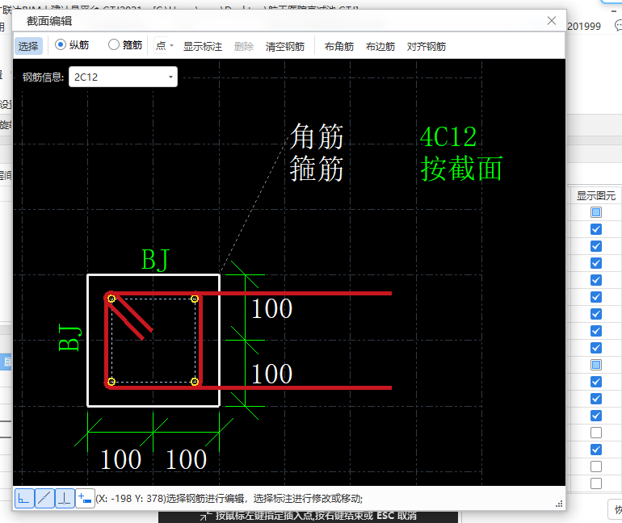Select the green 按截面 annotation
The height and width of the screenshot is (523, 622).
[x=462, y=169]
